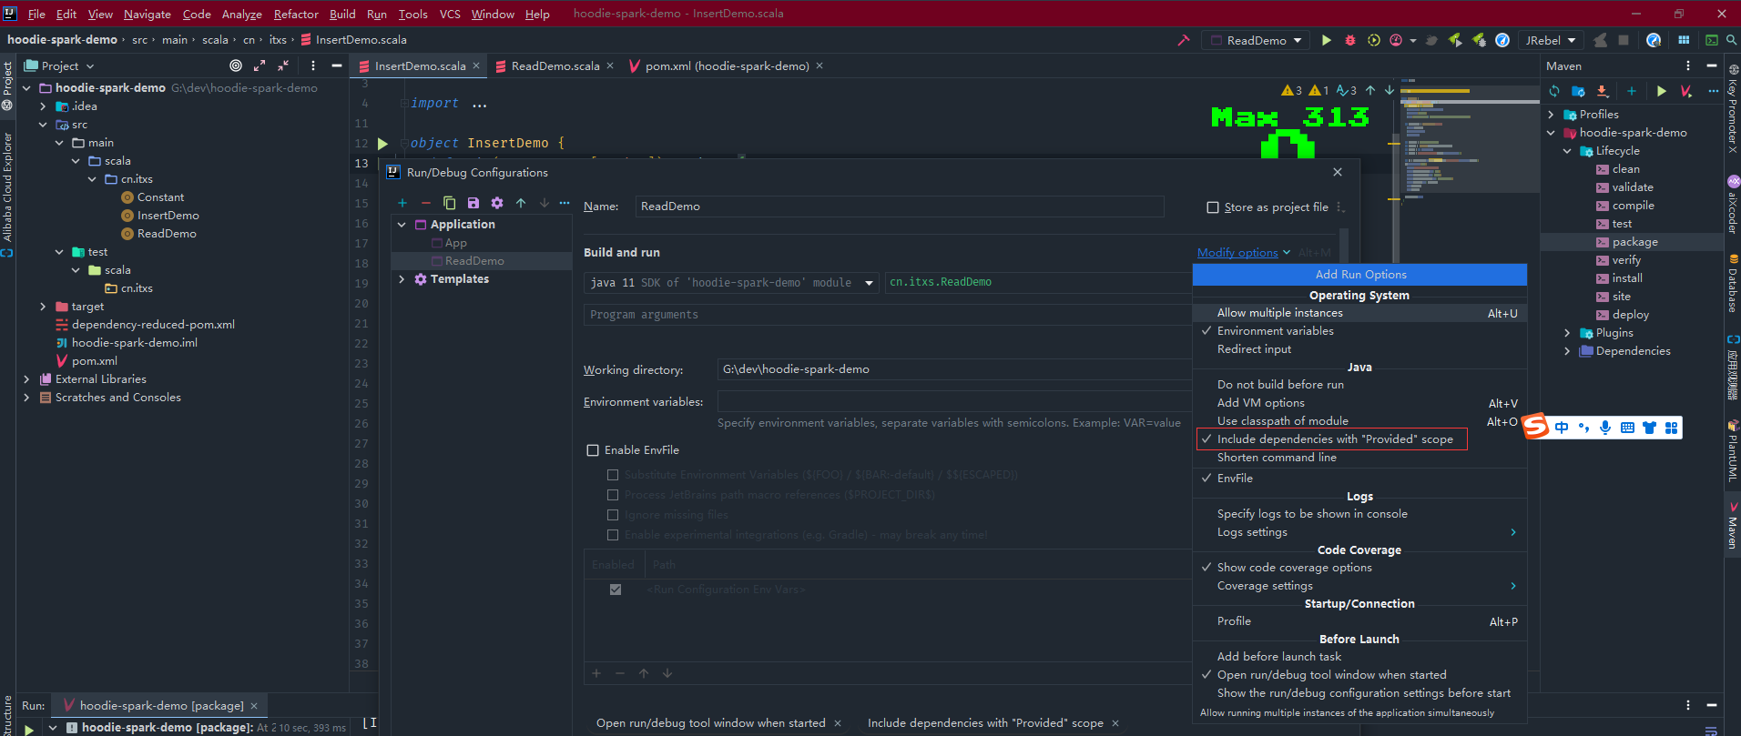Open the configuration defaults wrench/gear icon

click(496, 203)
